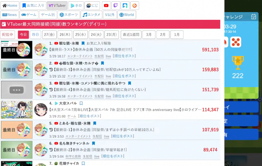Screen dimensions: 262x166
Task: Click 科学と技術 tag on rank 6
Action: point(73,156)
